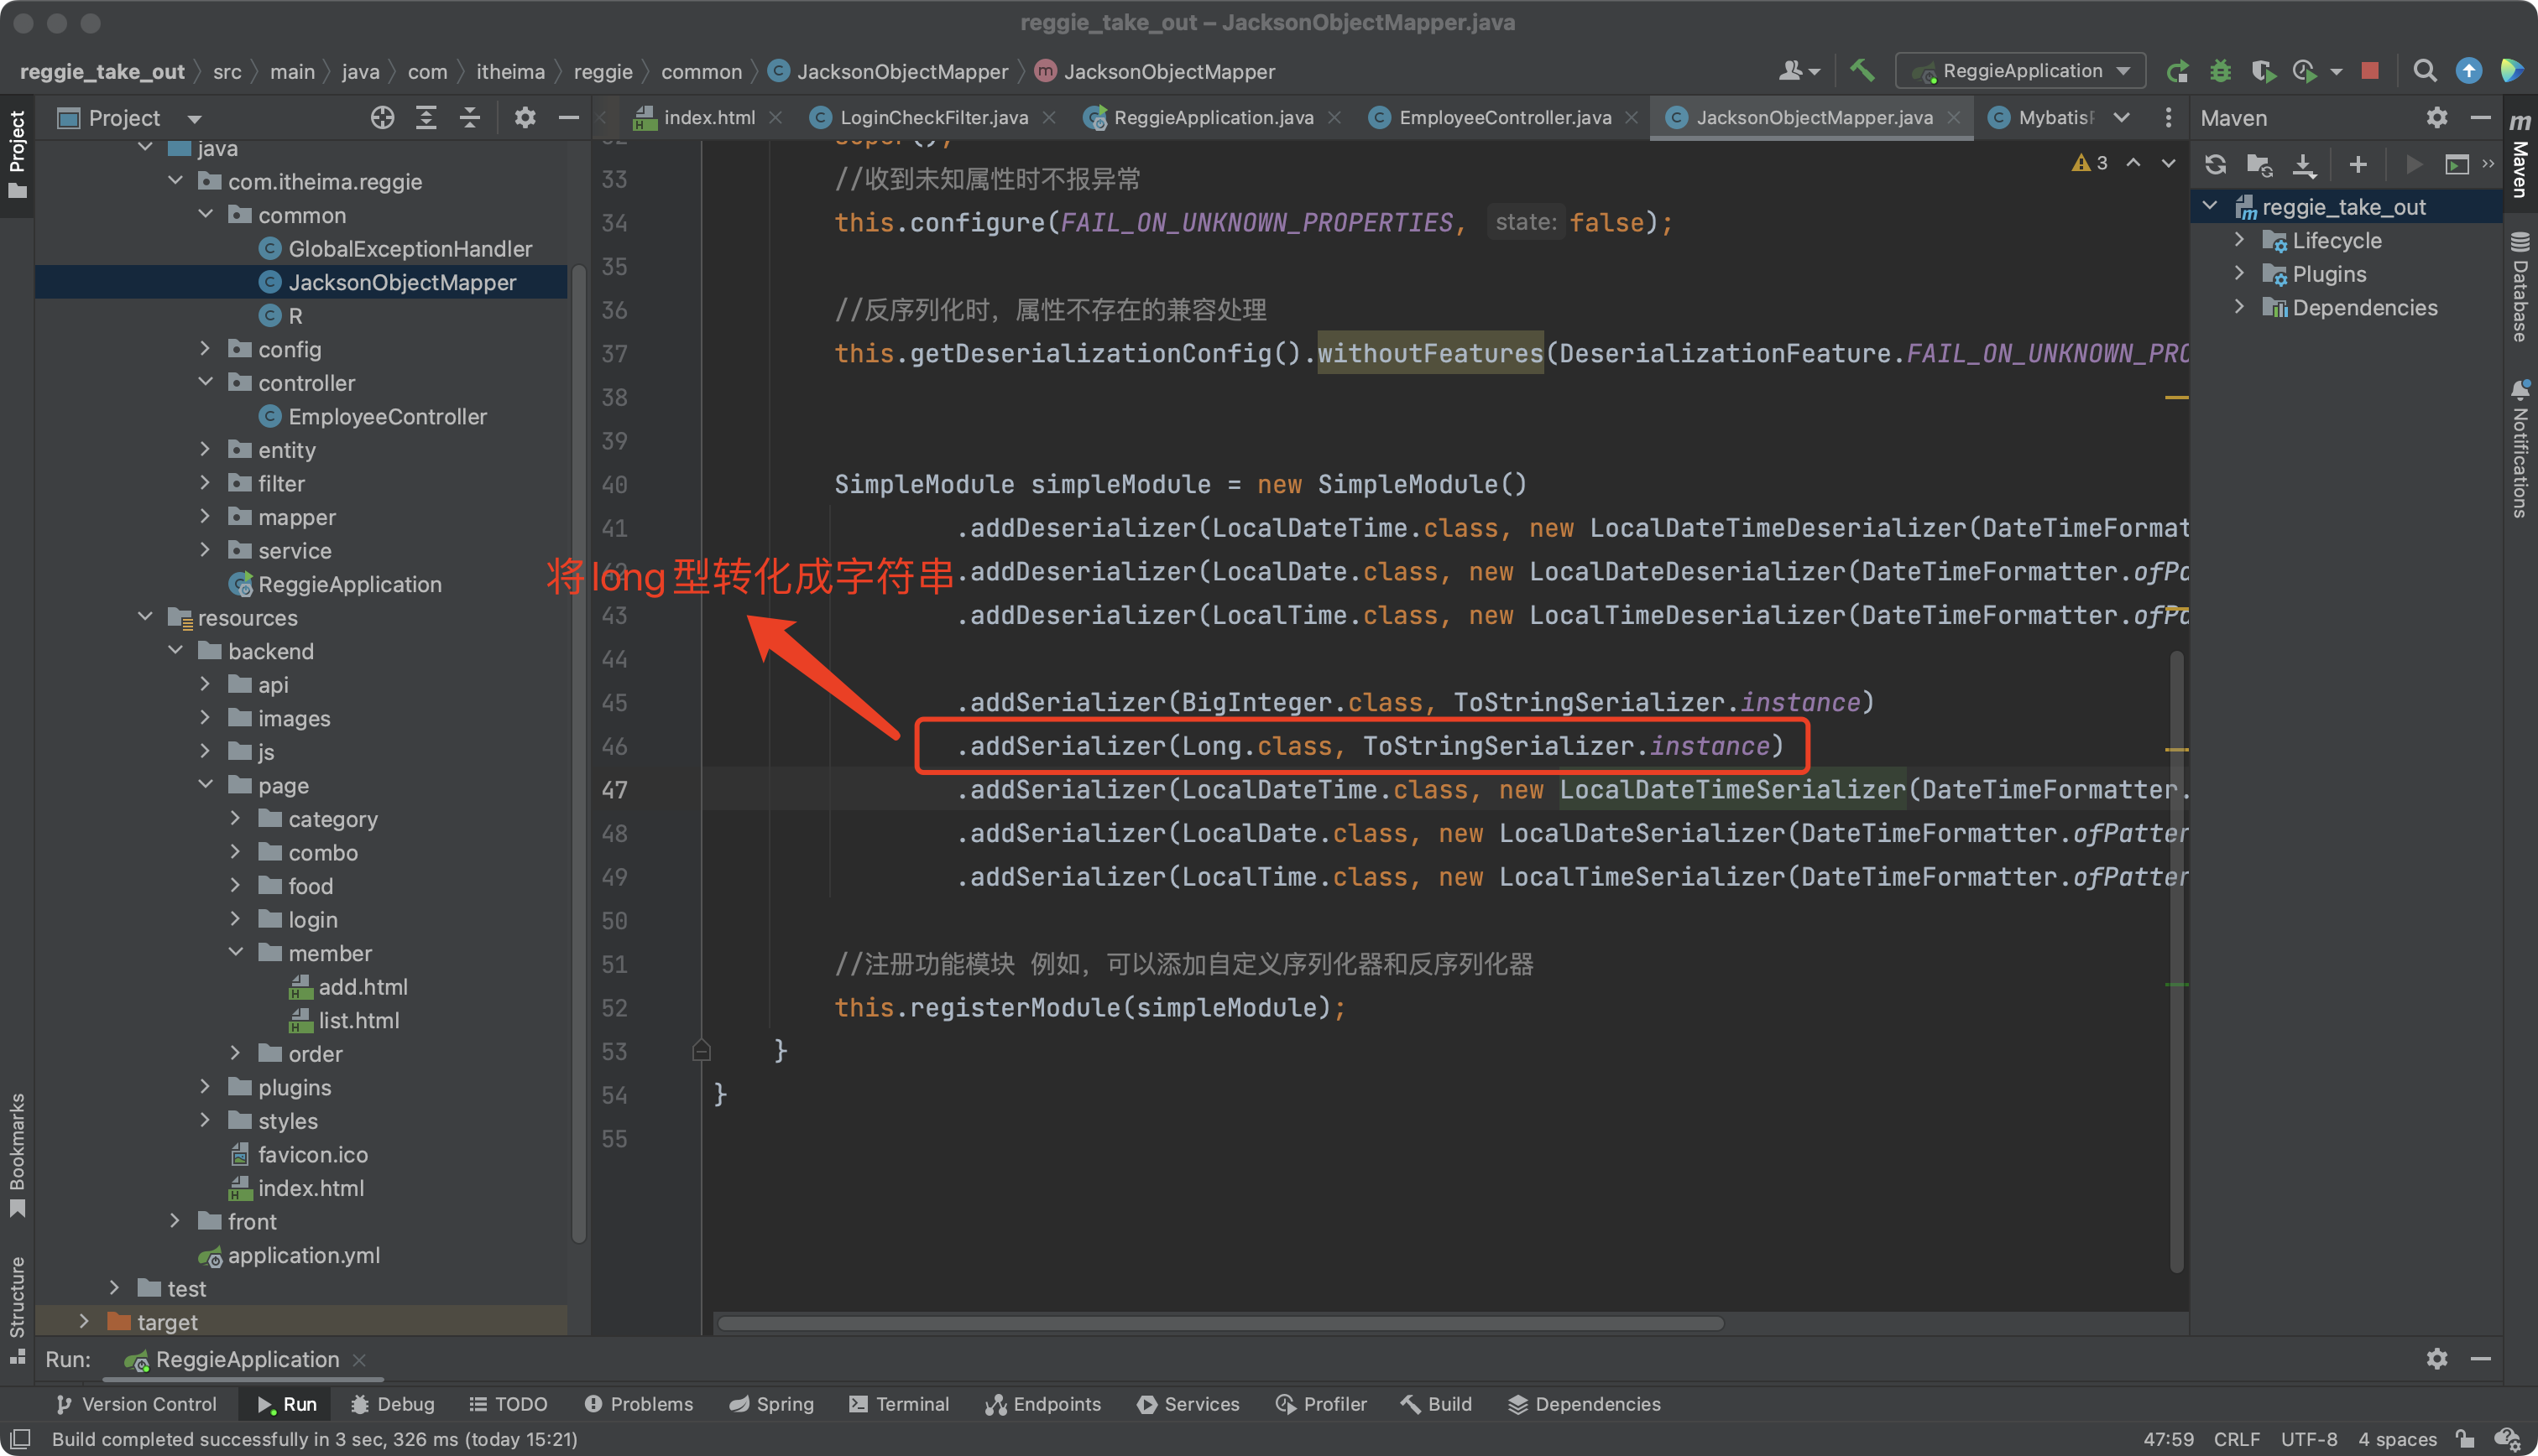Click the horizontal editor scrollbar

tap(1220, 1323)
